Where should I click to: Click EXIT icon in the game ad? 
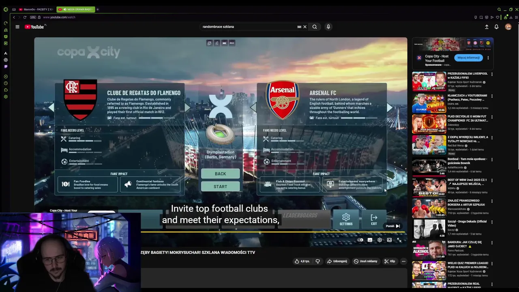[x=374, y=219]
